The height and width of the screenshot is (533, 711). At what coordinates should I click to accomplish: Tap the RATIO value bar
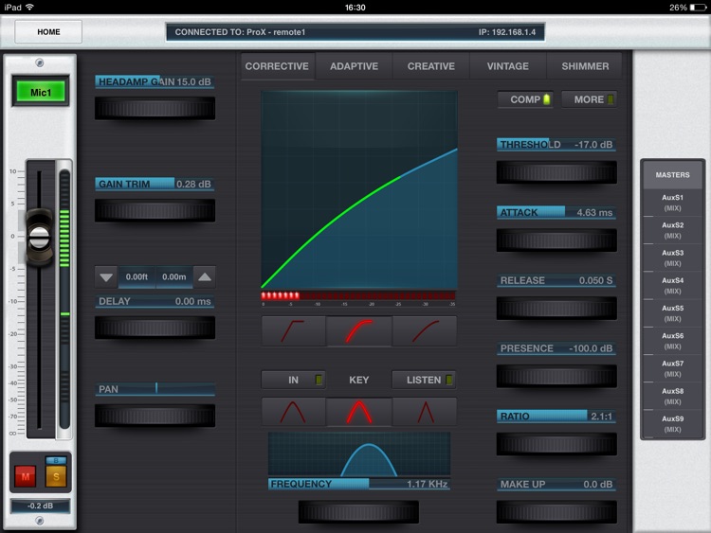tap(556, 417)
